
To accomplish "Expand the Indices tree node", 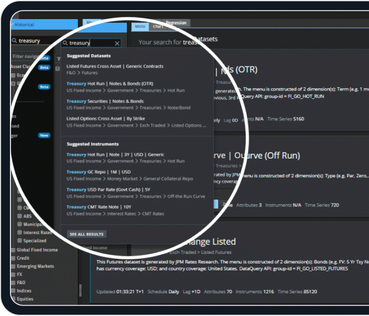I will click(12, 291).
